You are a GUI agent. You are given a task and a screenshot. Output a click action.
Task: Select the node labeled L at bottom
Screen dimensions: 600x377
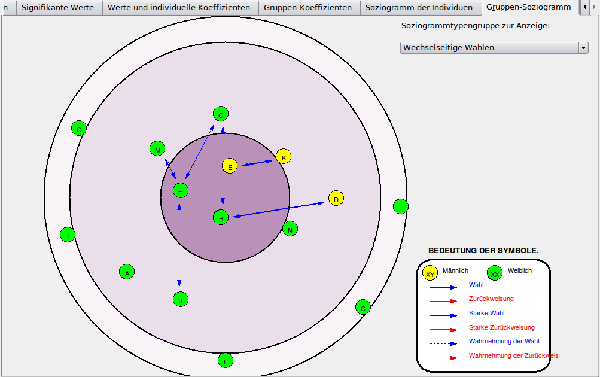pos(226,360)
